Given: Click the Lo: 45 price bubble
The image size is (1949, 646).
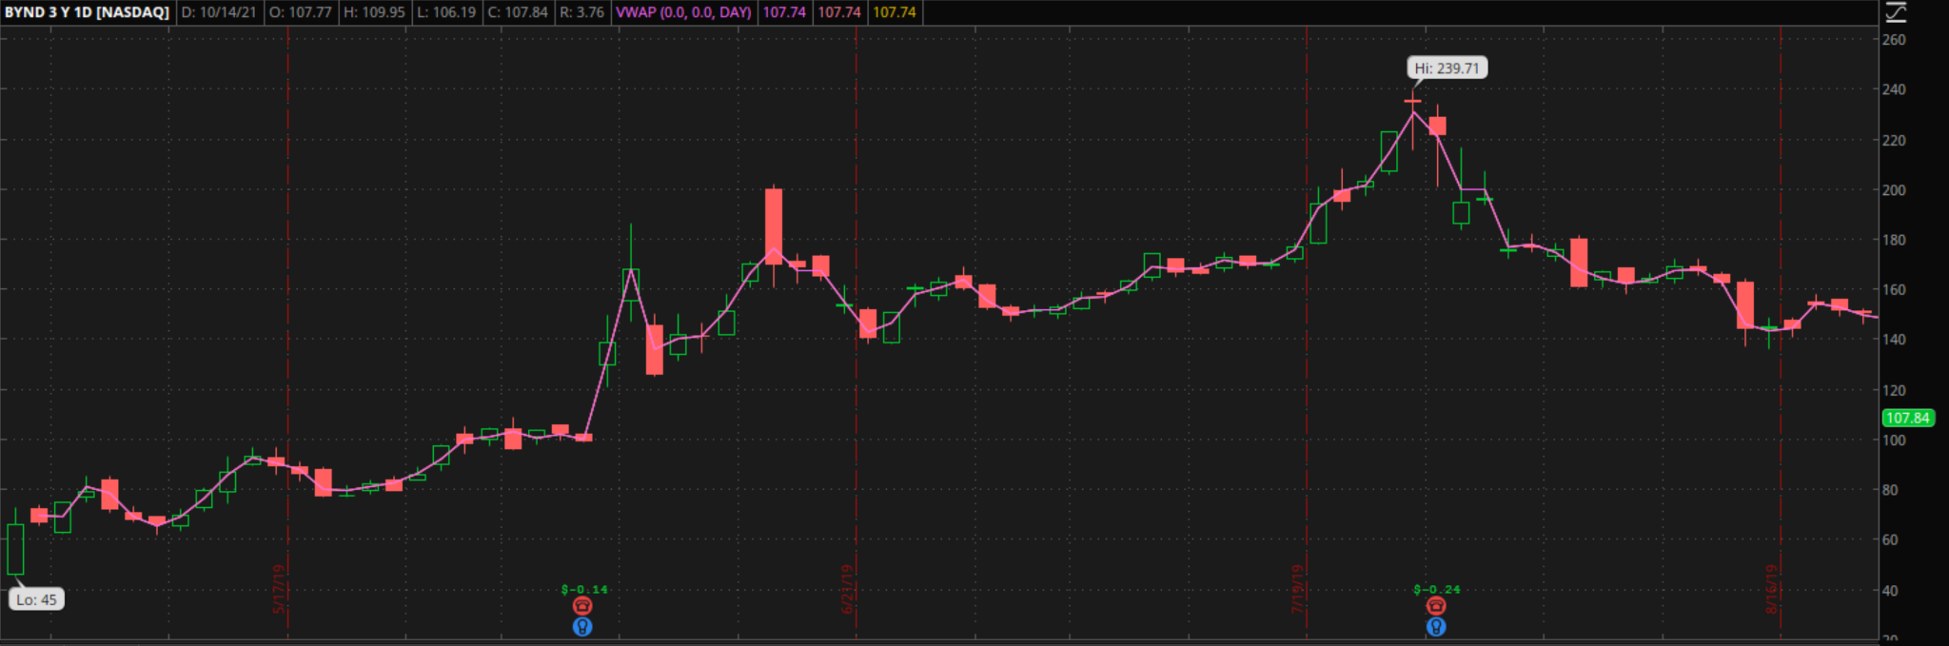Looking at the screenshot, I should click(x=36, y=599).
